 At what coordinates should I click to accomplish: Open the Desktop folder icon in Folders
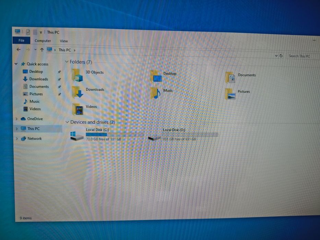pyautogui.click(x=156, y=76)
